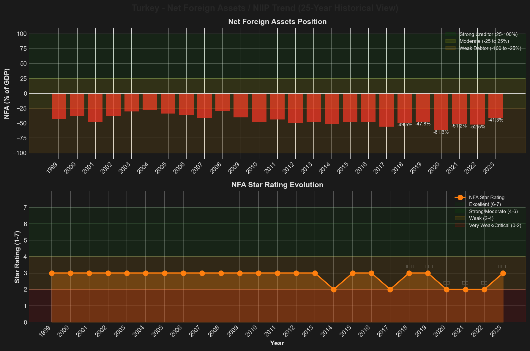Toggle the Strong Creditor legend entry

click(x=488, y=34)
